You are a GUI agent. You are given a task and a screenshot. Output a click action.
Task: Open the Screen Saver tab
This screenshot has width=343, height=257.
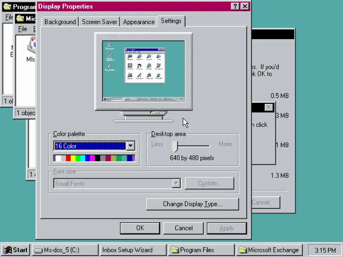pyautogui.click(x=99, y=22)
